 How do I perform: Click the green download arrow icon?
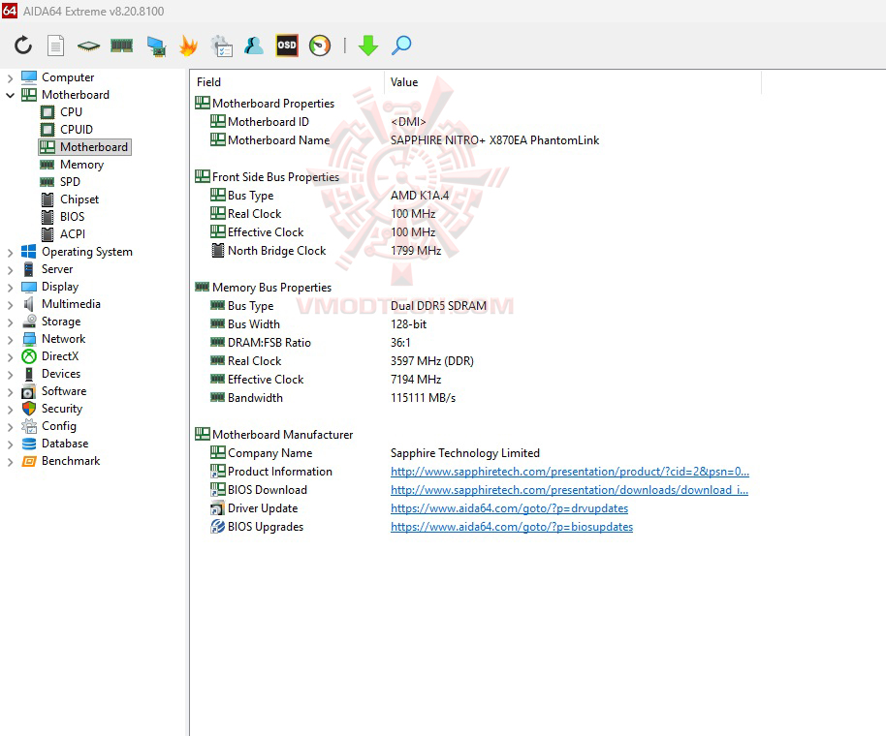pyautogui.click(x=367, y=46)
